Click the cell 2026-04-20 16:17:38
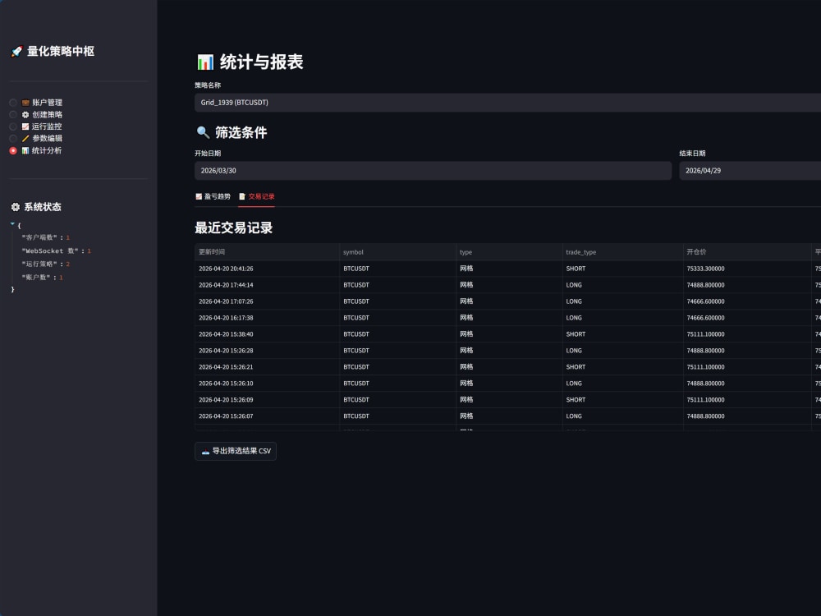The image size is (821, 616). tap(267, 318)
